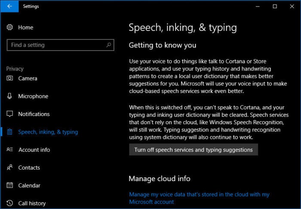Focus the Find a setting search box
Image resolution: width=301 pixels, height=209 pixels.
(x=60, y=45)
